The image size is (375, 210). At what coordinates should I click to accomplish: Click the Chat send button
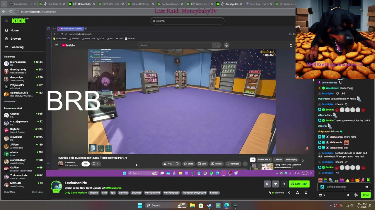point(366,195)
